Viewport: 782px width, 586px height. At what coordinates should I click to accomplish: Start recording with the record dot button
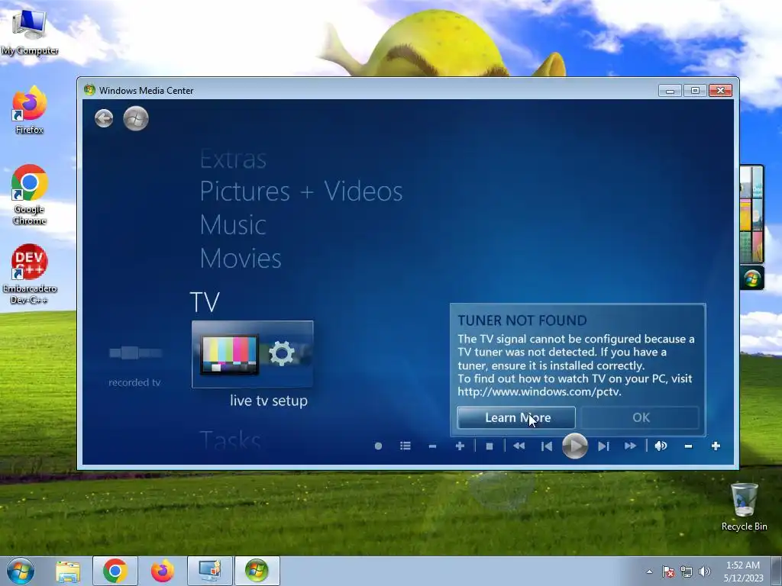[378, 446]
